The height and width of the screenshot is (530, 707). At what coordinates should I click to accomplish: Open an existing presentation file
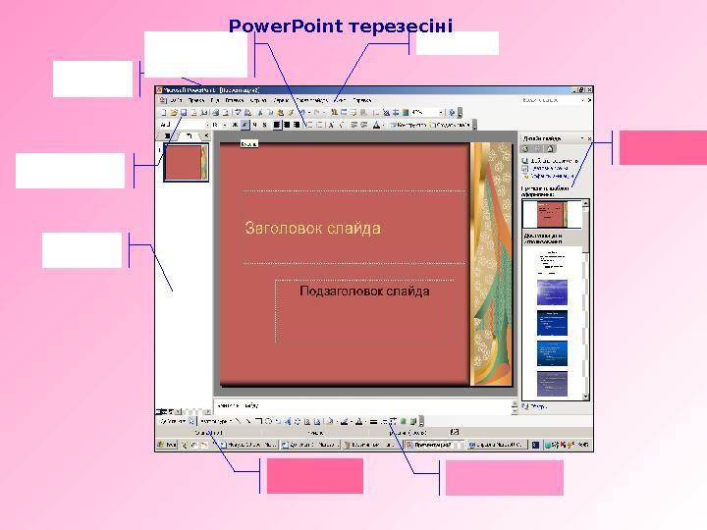click(174, 113)
